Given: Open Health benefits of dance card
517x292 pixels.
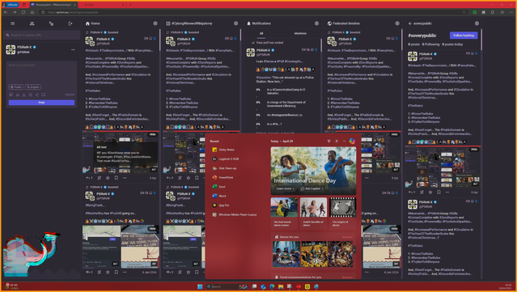Looking at the screenshot, I should (313, 213).
